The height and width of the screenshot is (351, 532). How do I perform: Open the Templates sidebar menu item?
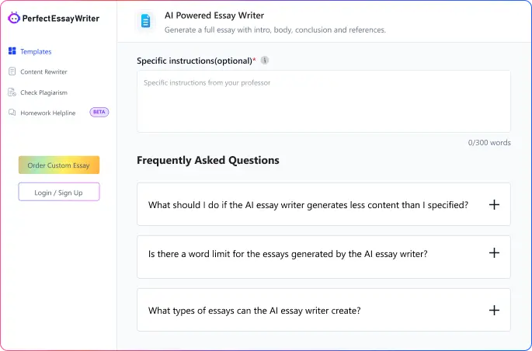coord(36,51)
